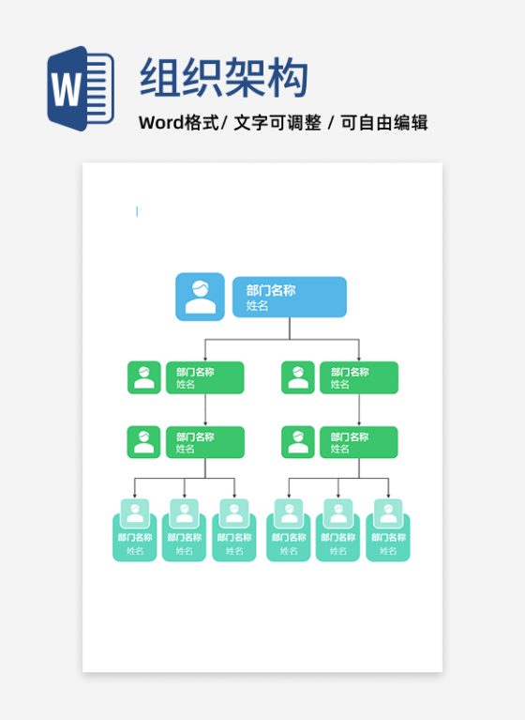Click the blue 部门名称 姓名 root box

(290, 297)
